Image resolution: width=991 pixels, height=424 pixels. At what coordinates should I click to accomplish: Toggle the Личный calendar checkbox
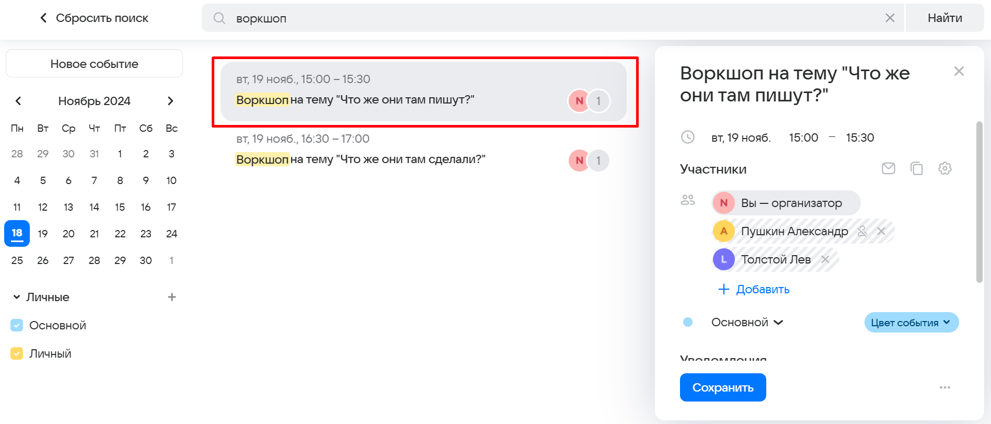17,353
